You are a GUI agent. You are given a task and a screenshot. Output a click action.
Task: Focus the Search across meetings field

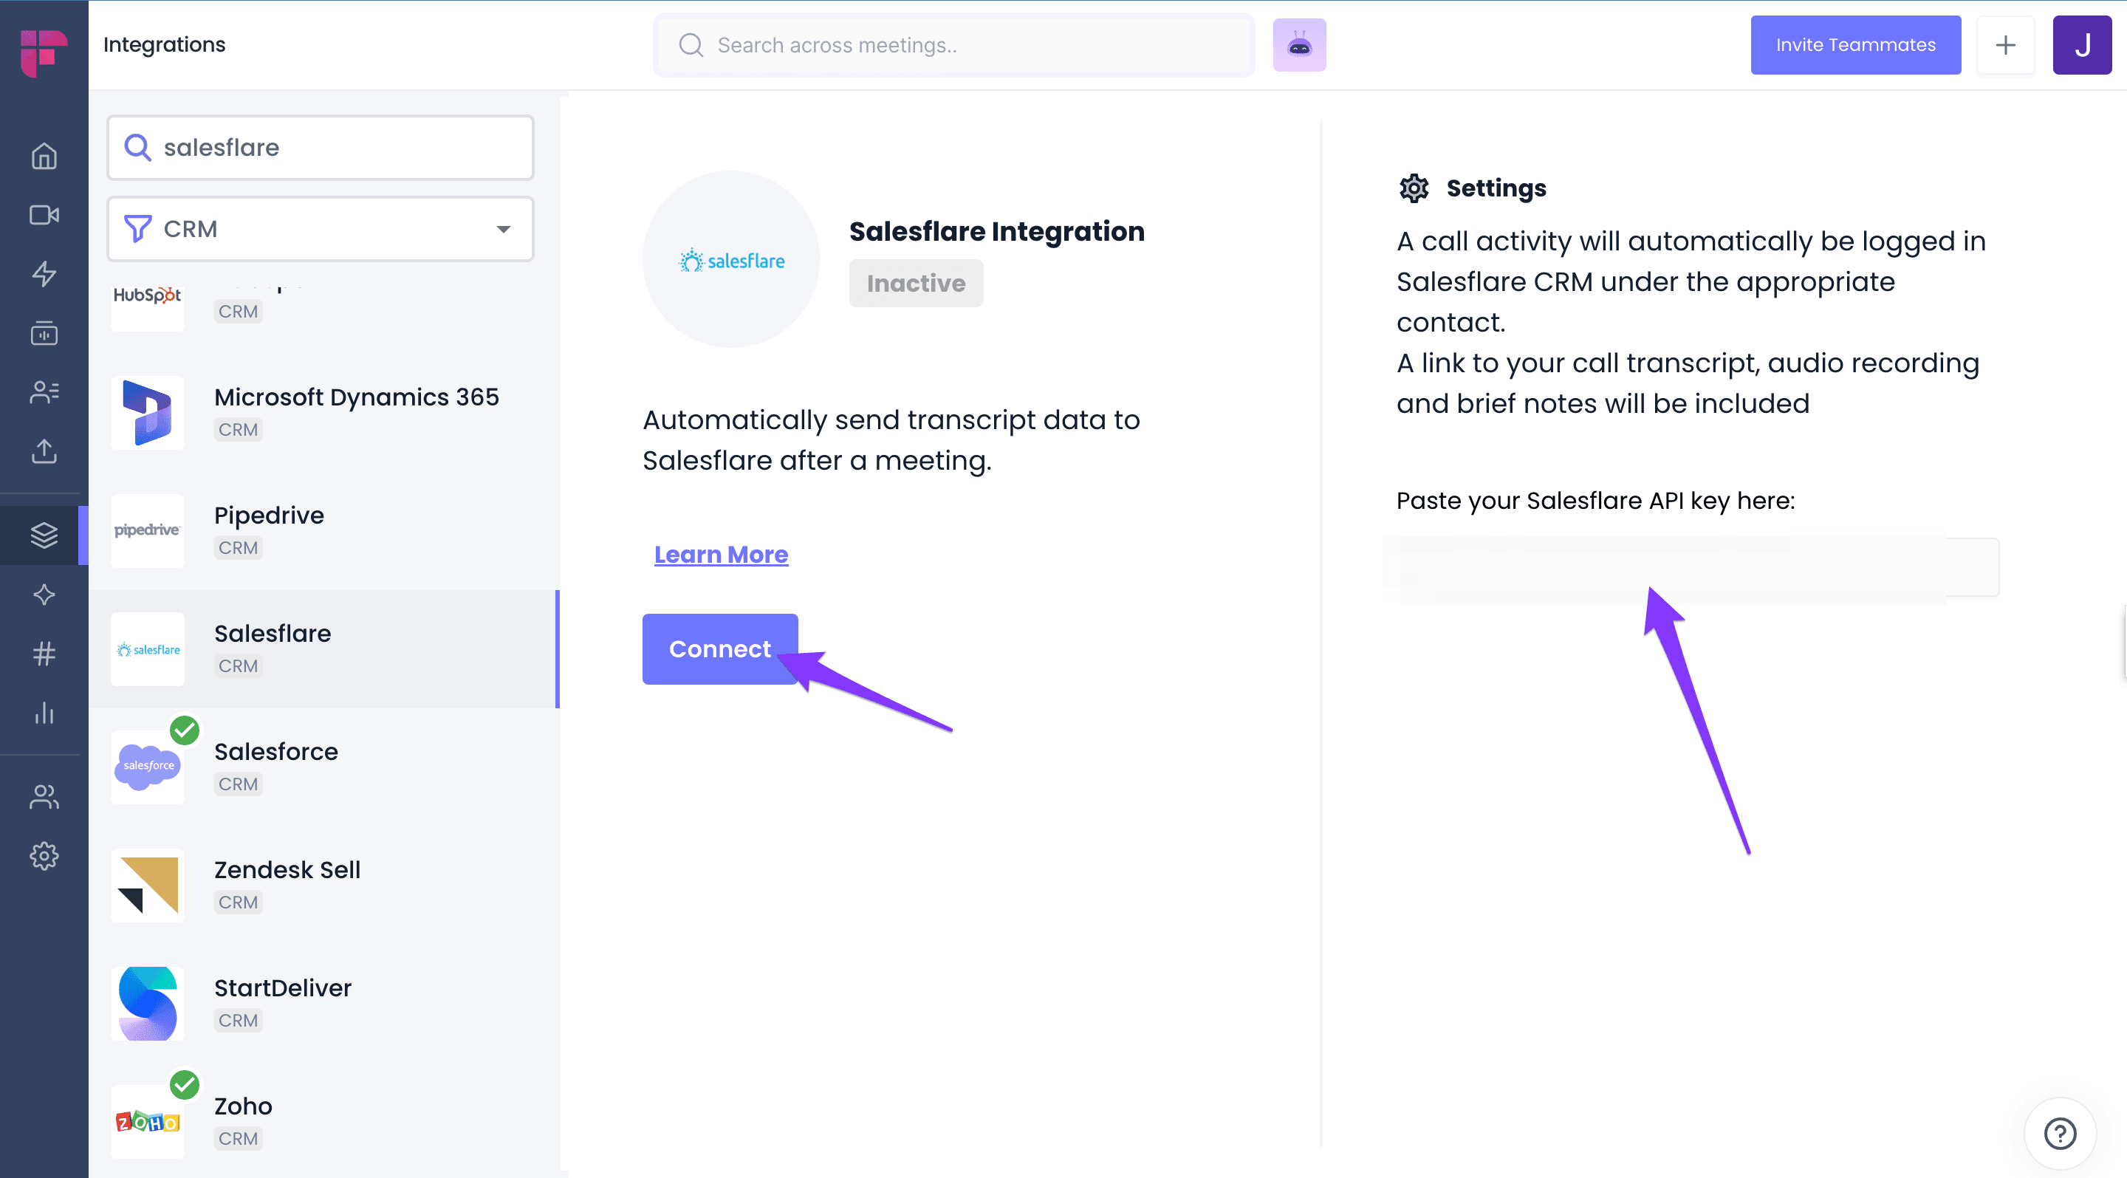pyautogui.click(x=953, y=44)
